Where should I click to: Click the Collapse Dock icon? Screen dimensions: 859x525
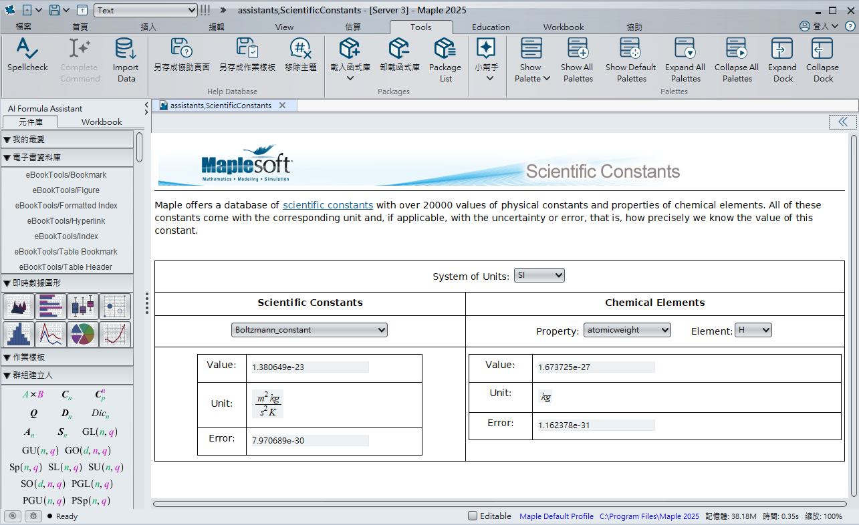tap(822, 48)
